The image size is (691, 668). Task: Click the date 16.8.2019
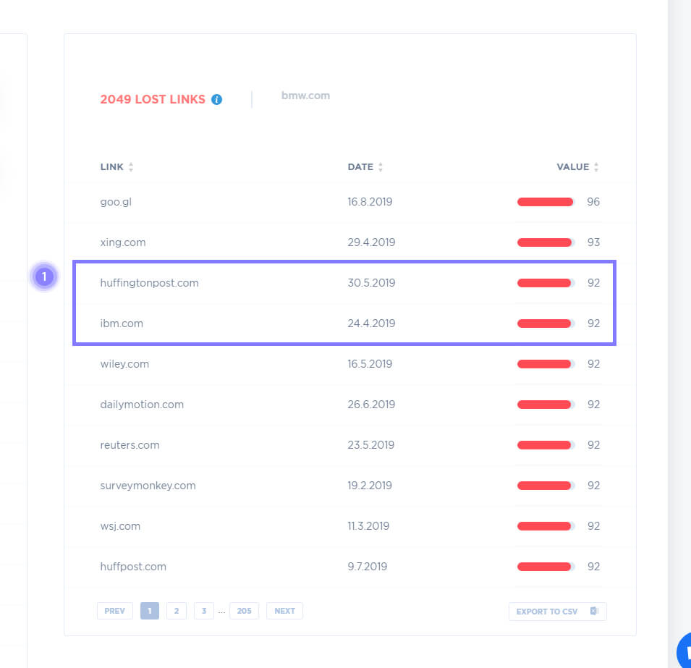click(370, 202)
